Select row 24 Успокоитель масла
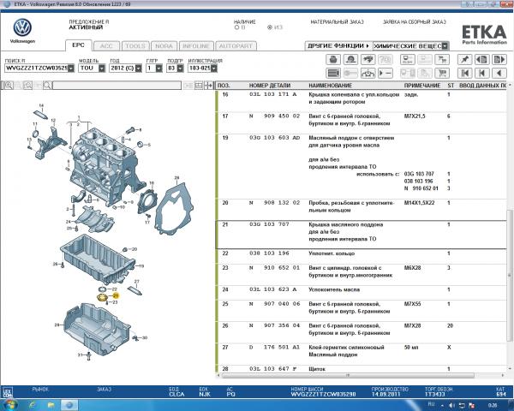Image resolution: width=514 pixels, height=411 pixels. pos(362,292)
